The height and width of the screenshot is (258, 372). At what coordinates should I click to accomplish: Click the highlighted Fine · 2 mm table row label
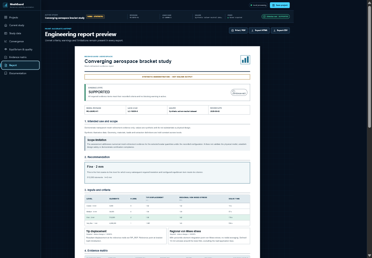pyautogui.click(x=91, y=217)
